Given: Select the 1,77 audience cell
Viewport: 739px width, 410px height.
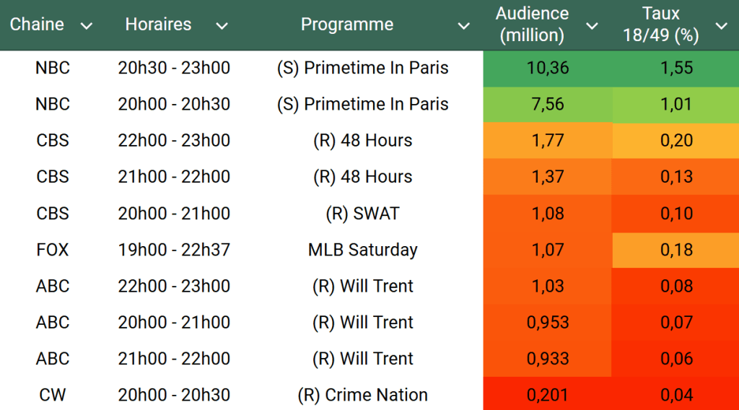Looking at the screenshot, I should click(x=548, y=141).
